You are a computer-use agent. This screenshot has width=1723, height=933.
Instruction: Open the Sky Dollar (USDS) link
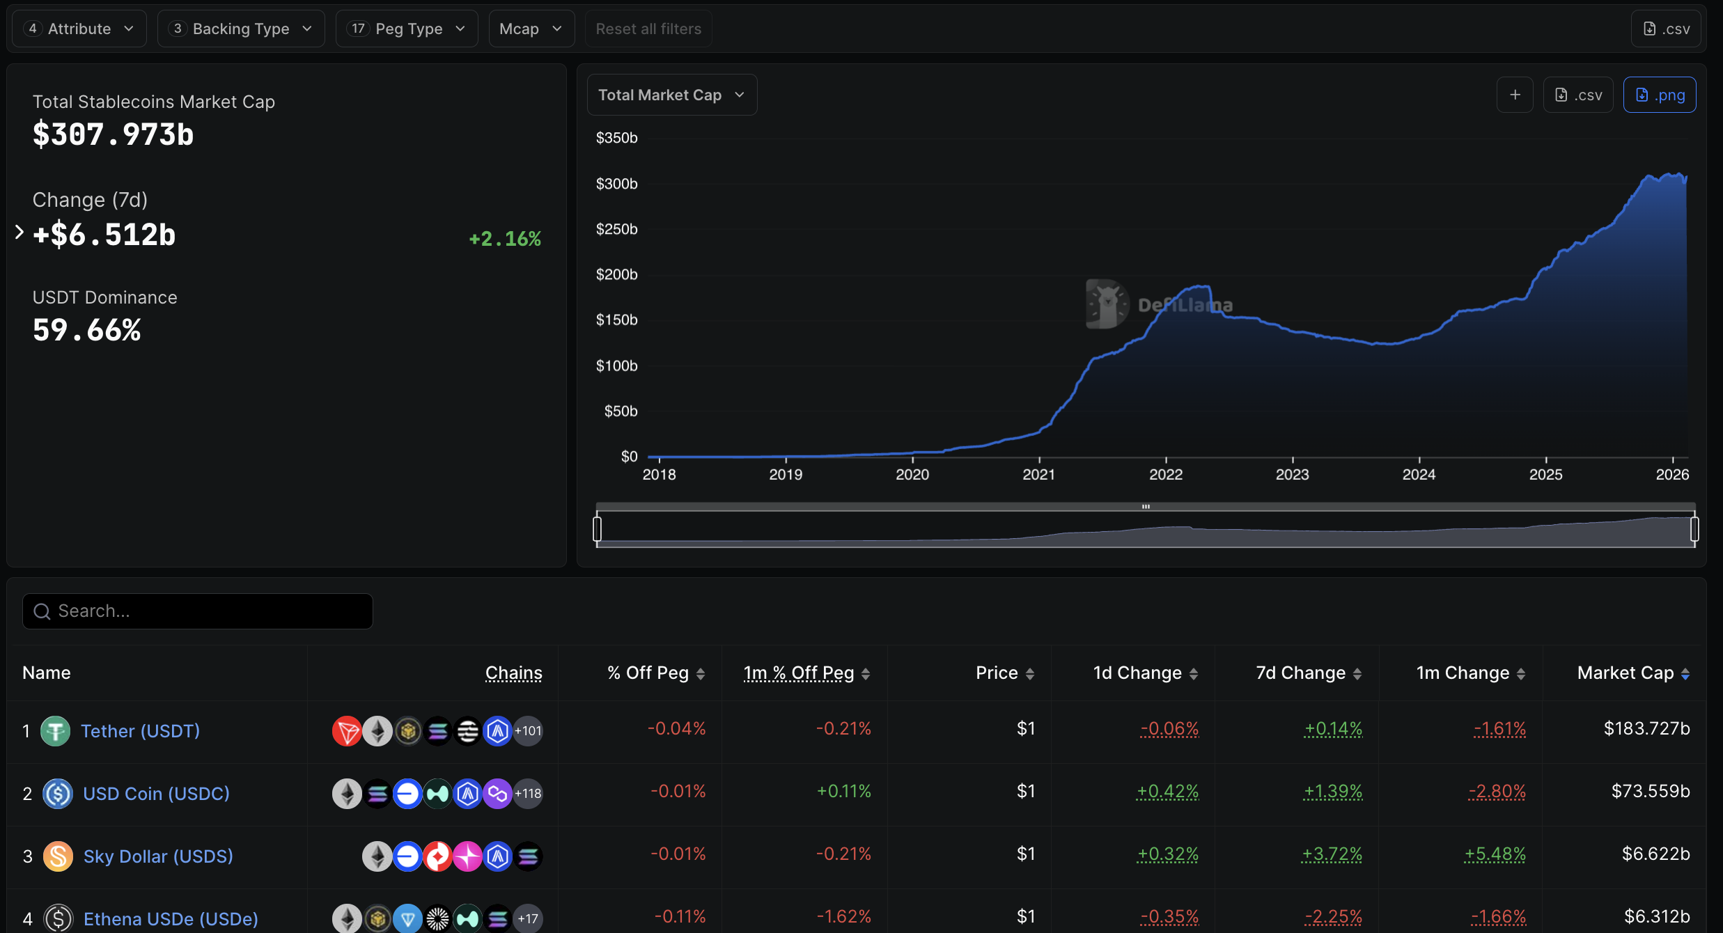(158, 856)
